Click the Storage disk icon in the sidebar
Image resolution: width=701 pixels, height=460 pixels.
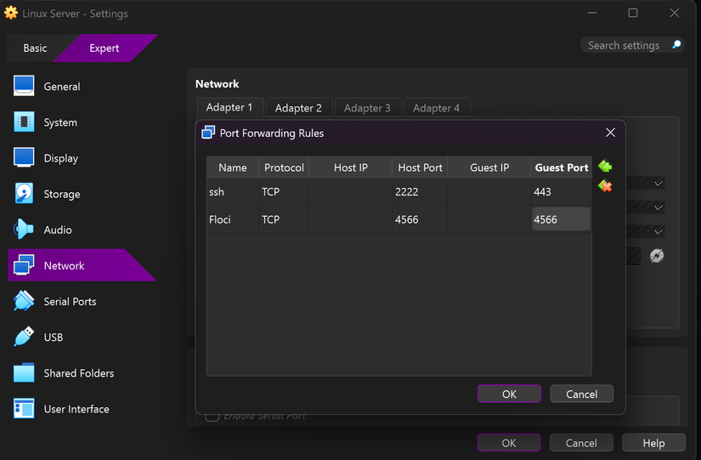coord(24,193)
